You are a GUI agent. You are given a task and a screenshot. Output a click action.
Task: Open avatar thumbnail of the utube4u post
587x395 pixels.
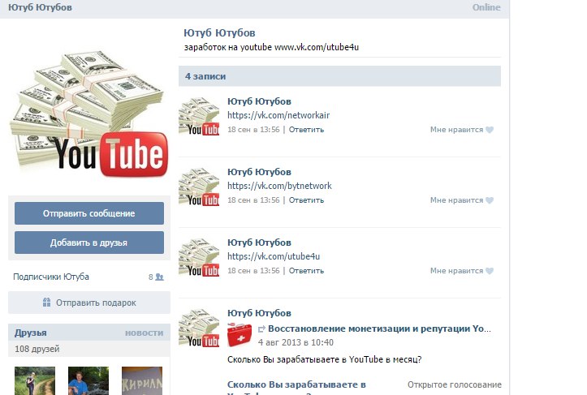point(199,258)
